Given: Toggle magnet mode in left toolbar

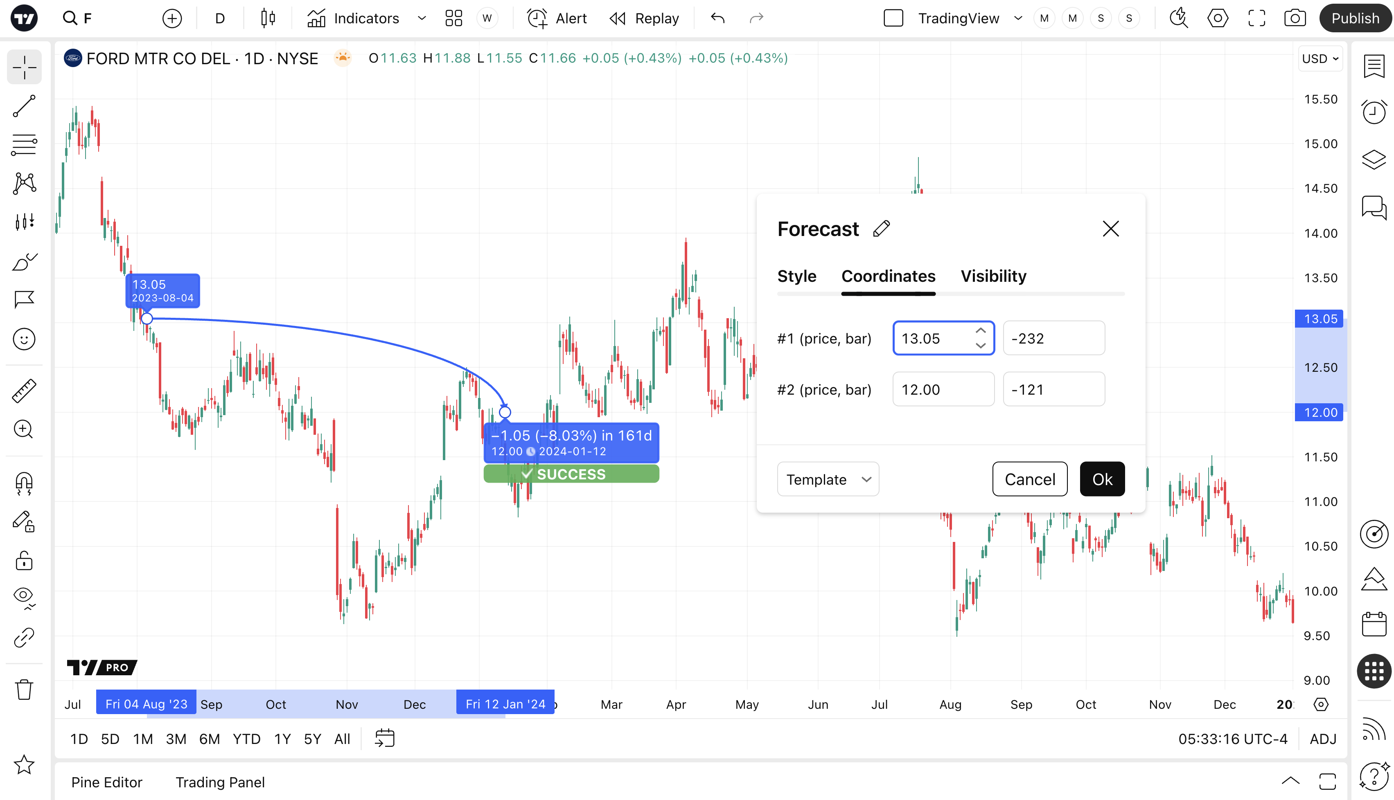Looking at the screenshot, I should (x=24, y=483).
